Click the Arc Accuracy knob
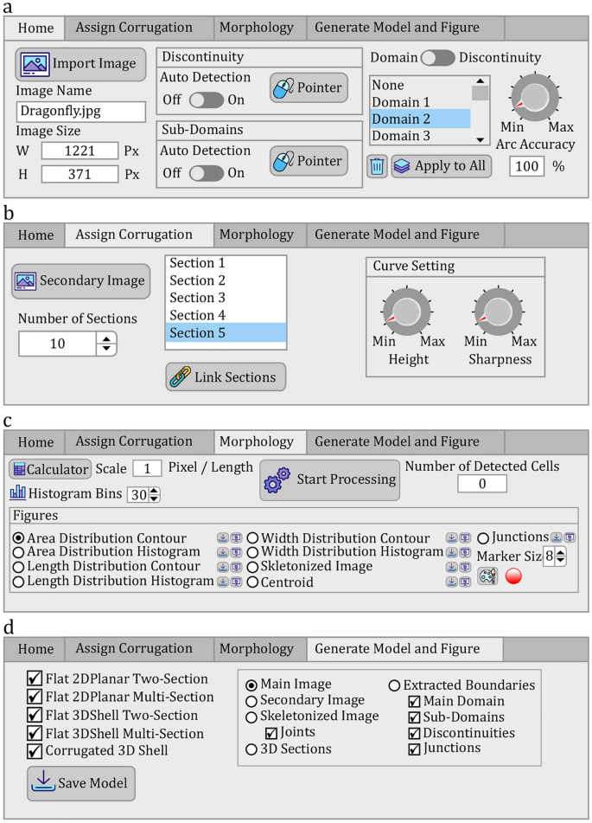This screenshot has width=592, height=823. (x=535, y=98)
